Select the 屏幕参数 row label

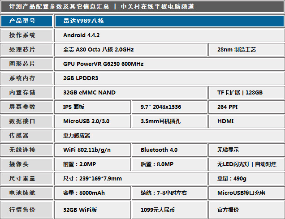27,107
